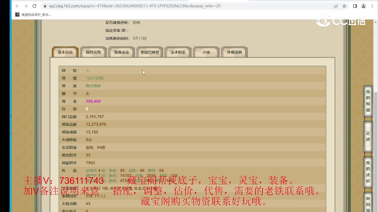Open 我的收藏 in right sidebar
The height and width of the screenshot is (212, 378).
368,101
